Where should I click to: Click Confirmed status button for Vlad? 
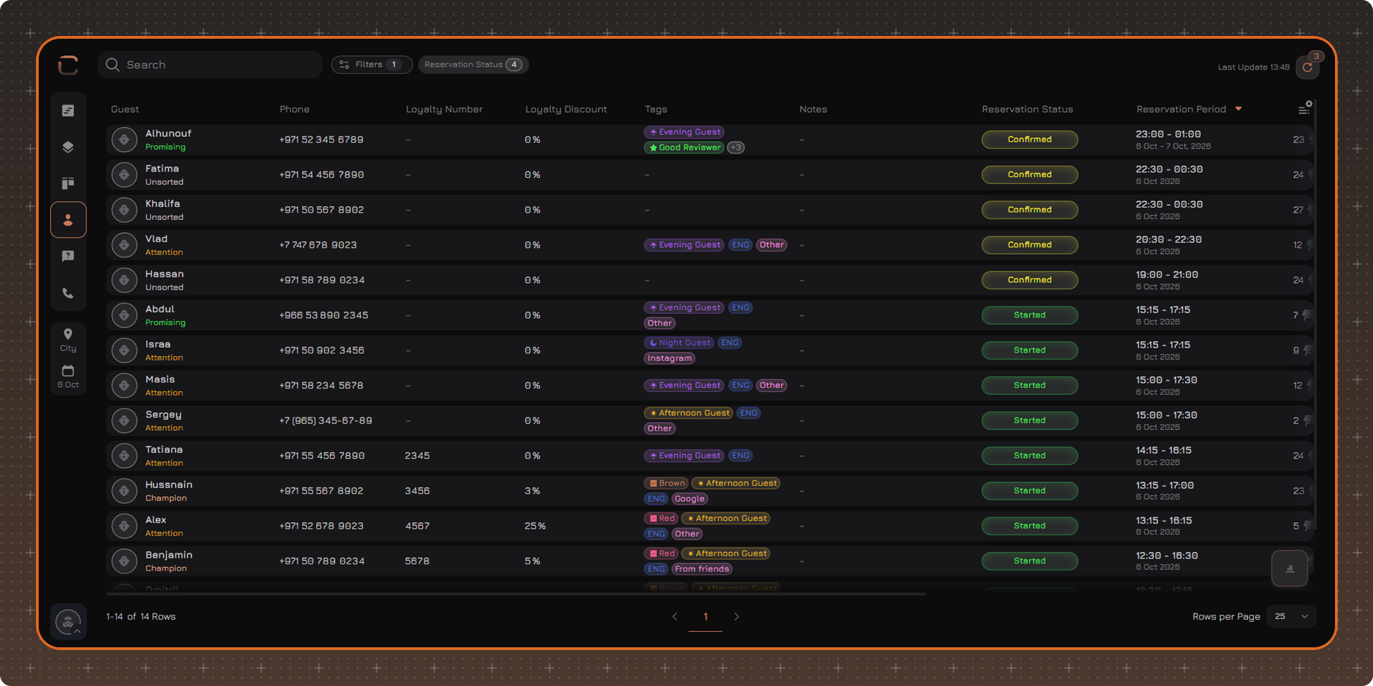tap(1029, 245)
